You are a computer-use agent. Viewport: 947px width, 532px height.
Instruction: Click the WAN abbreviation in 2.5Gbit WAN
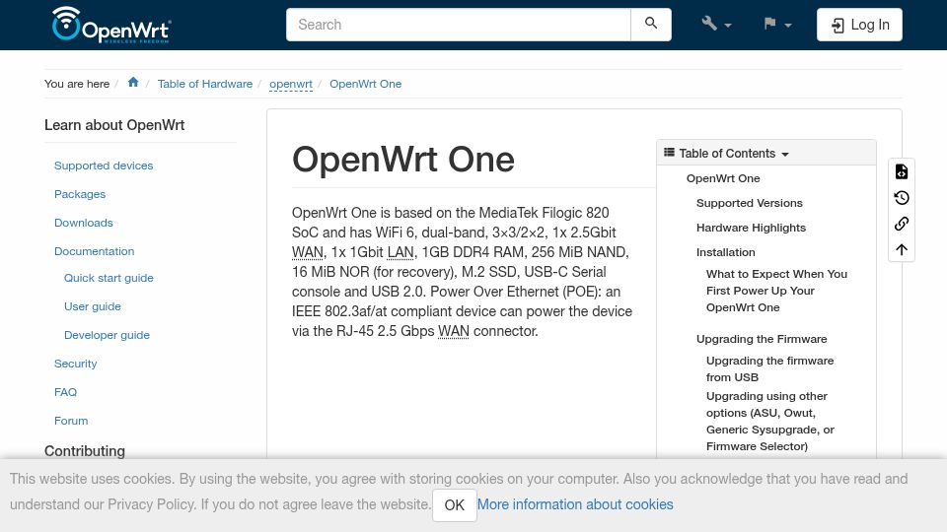[308, 252]
